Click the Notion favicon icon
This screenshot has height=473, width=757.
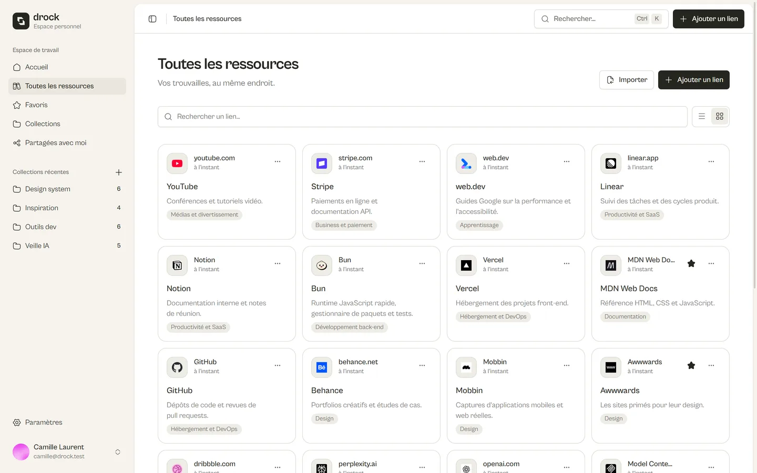177,265
